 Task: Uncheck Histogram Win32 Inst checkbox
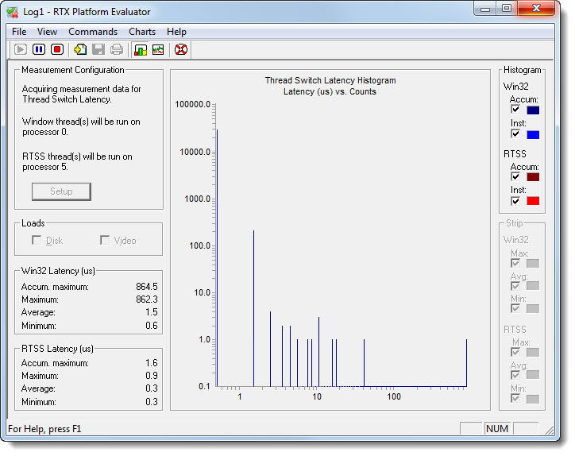(515, 134)
